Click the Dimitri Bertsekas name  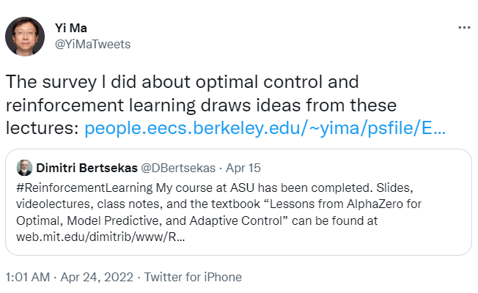pos(88,167)
